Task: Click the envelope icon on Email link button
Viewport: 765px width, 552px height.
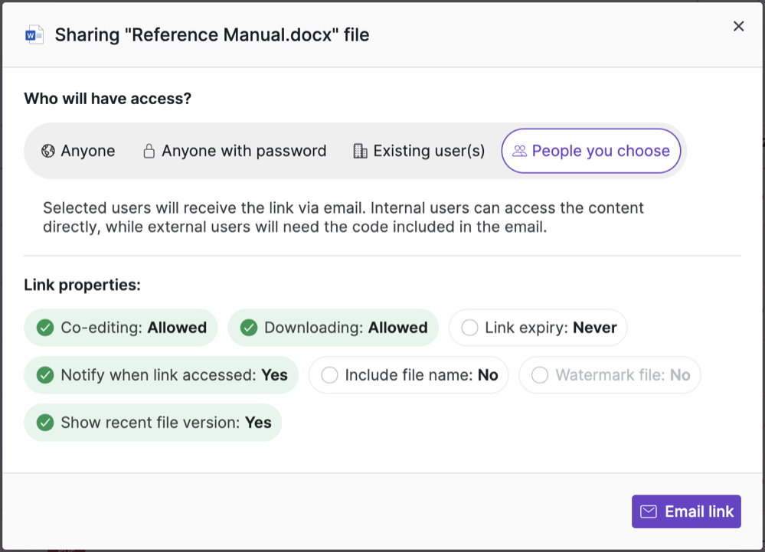Action: 649,511
